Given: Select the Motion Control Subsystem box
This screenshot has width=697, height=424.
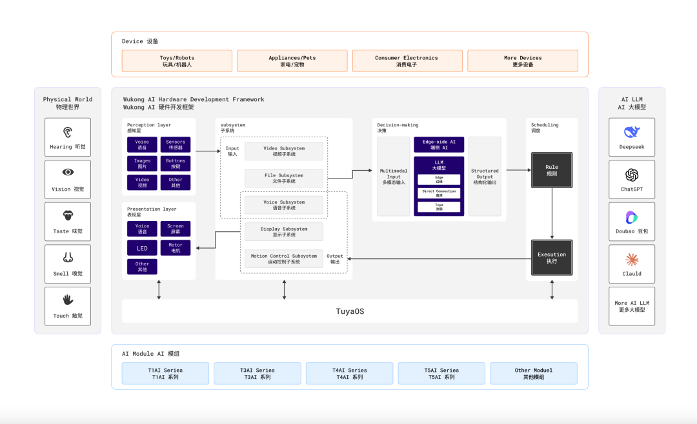Looking at the screenshot, I should click(x=284, y=259).
